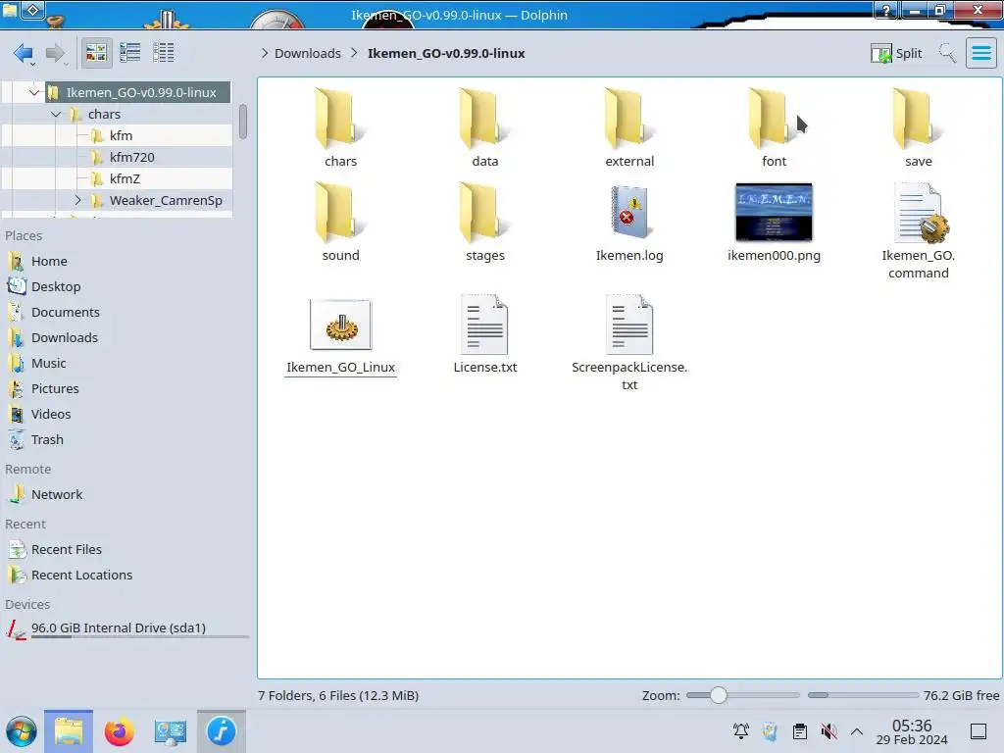1004x753 pixels.
Task: Switch to Compact view mode
Action: pyautogui.click(x=130, y=53)
